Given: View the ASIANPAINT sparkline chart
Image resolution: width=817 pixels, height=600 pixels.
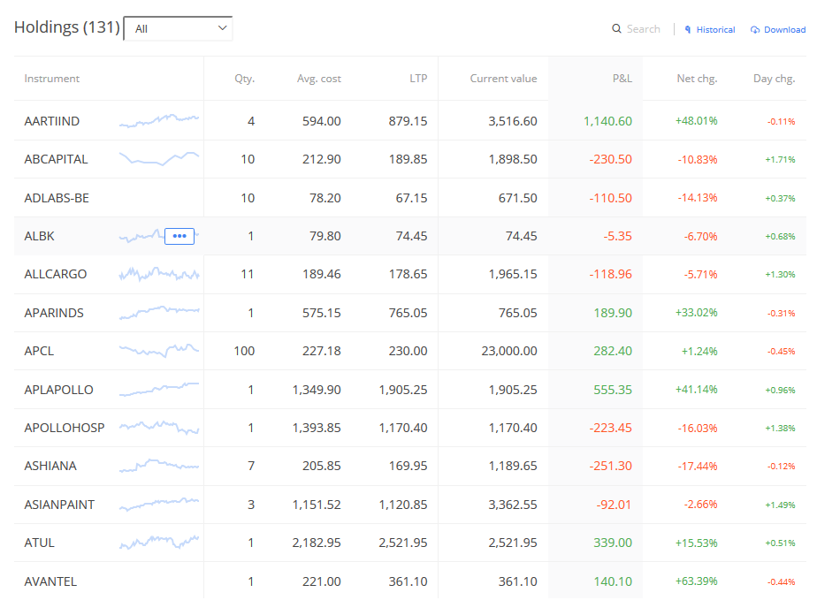Looking at the screenshot, I should [x=159, y=505].
